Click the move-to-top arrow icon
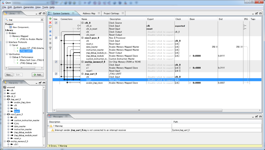This screenshot has height=150, width=265. pyautogui.click(x=50, y=31)
